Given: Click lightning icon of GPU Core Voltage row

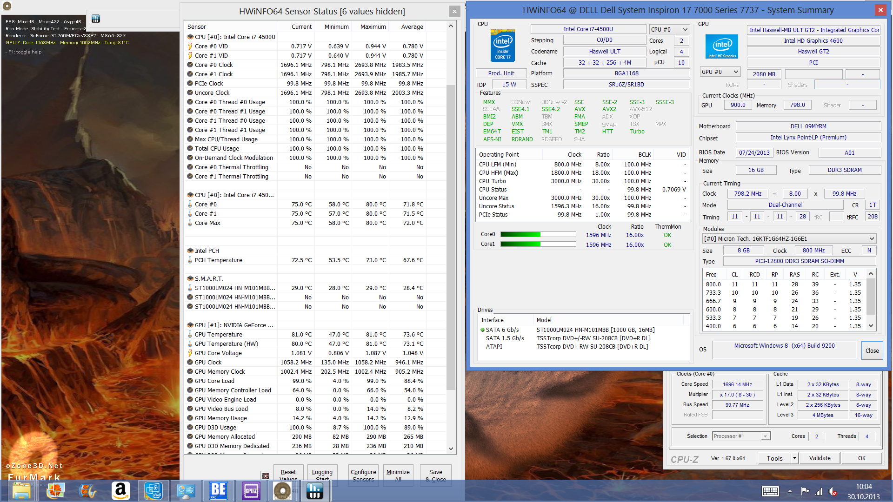Looking at the screenshot, I should (x=190, y=353).
